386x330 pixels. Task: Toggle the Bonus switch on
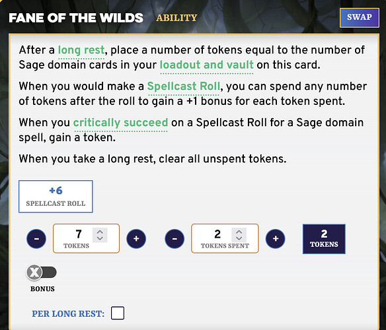point(42,273)
